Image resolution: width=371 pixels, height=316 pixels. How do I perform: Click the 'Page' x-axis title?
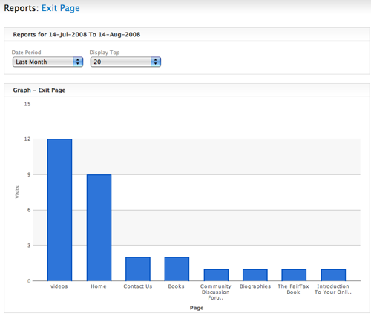point(197,308)
